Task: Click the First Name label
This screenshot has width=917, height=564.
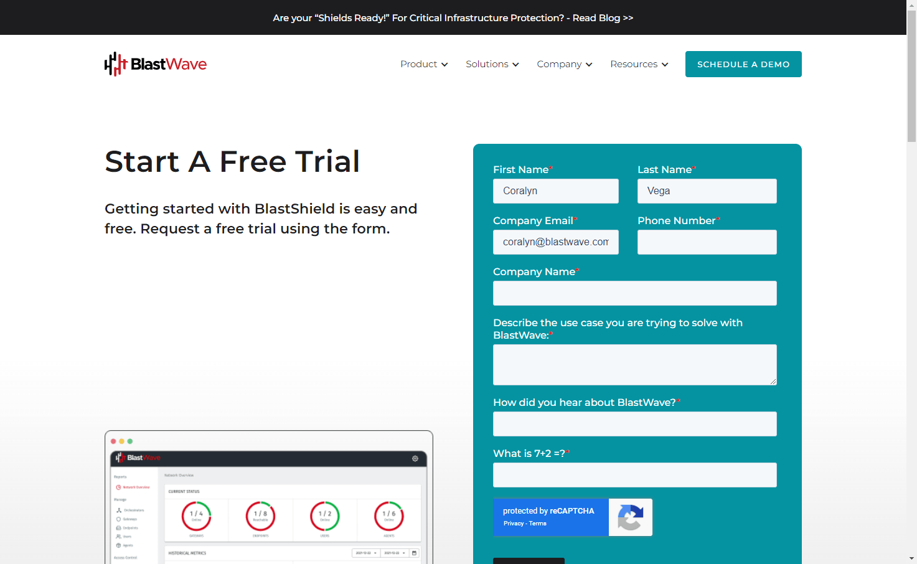Action: (x=521, y=169)
